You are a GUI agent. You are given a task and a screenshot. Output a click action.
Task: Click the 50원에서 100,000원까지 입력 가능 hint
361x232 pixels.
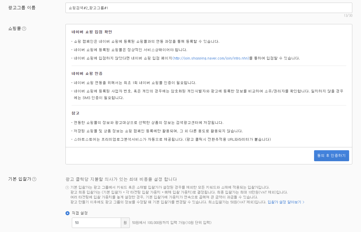pos(172,223)
